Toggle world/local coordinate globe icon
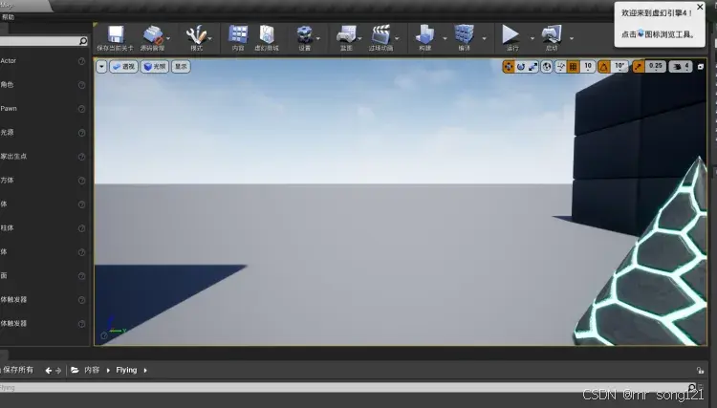 pos(547,67)
